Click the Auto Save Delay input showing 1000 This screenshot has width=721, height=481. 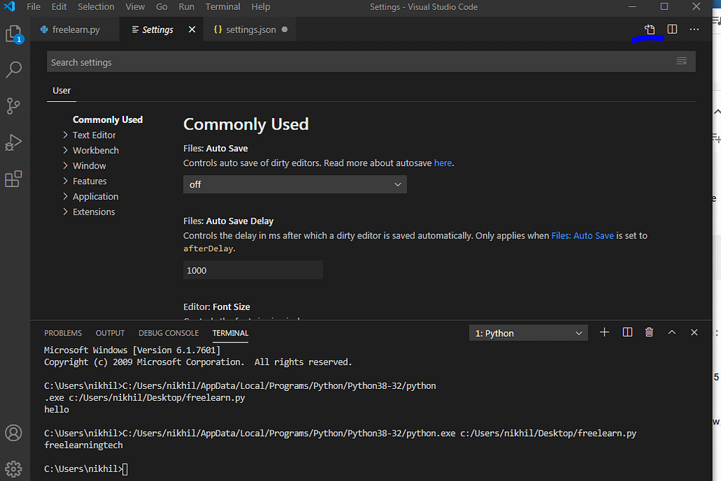(253, 270)
